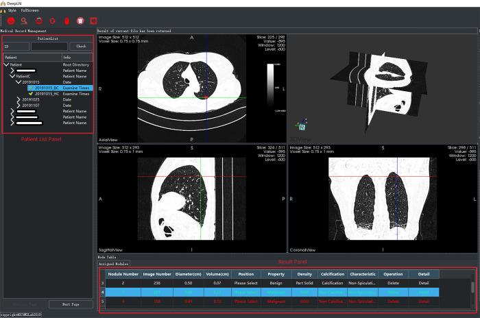Click the magnifier search toolbar icon
The height and width of the screenshot is (318, 480).
(24, 22)
